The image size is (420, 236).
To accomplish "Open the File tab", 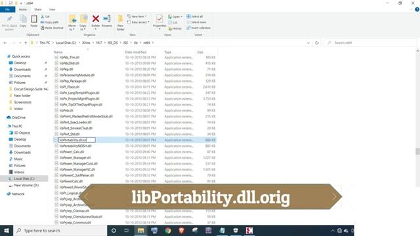I will pos(7,9).
